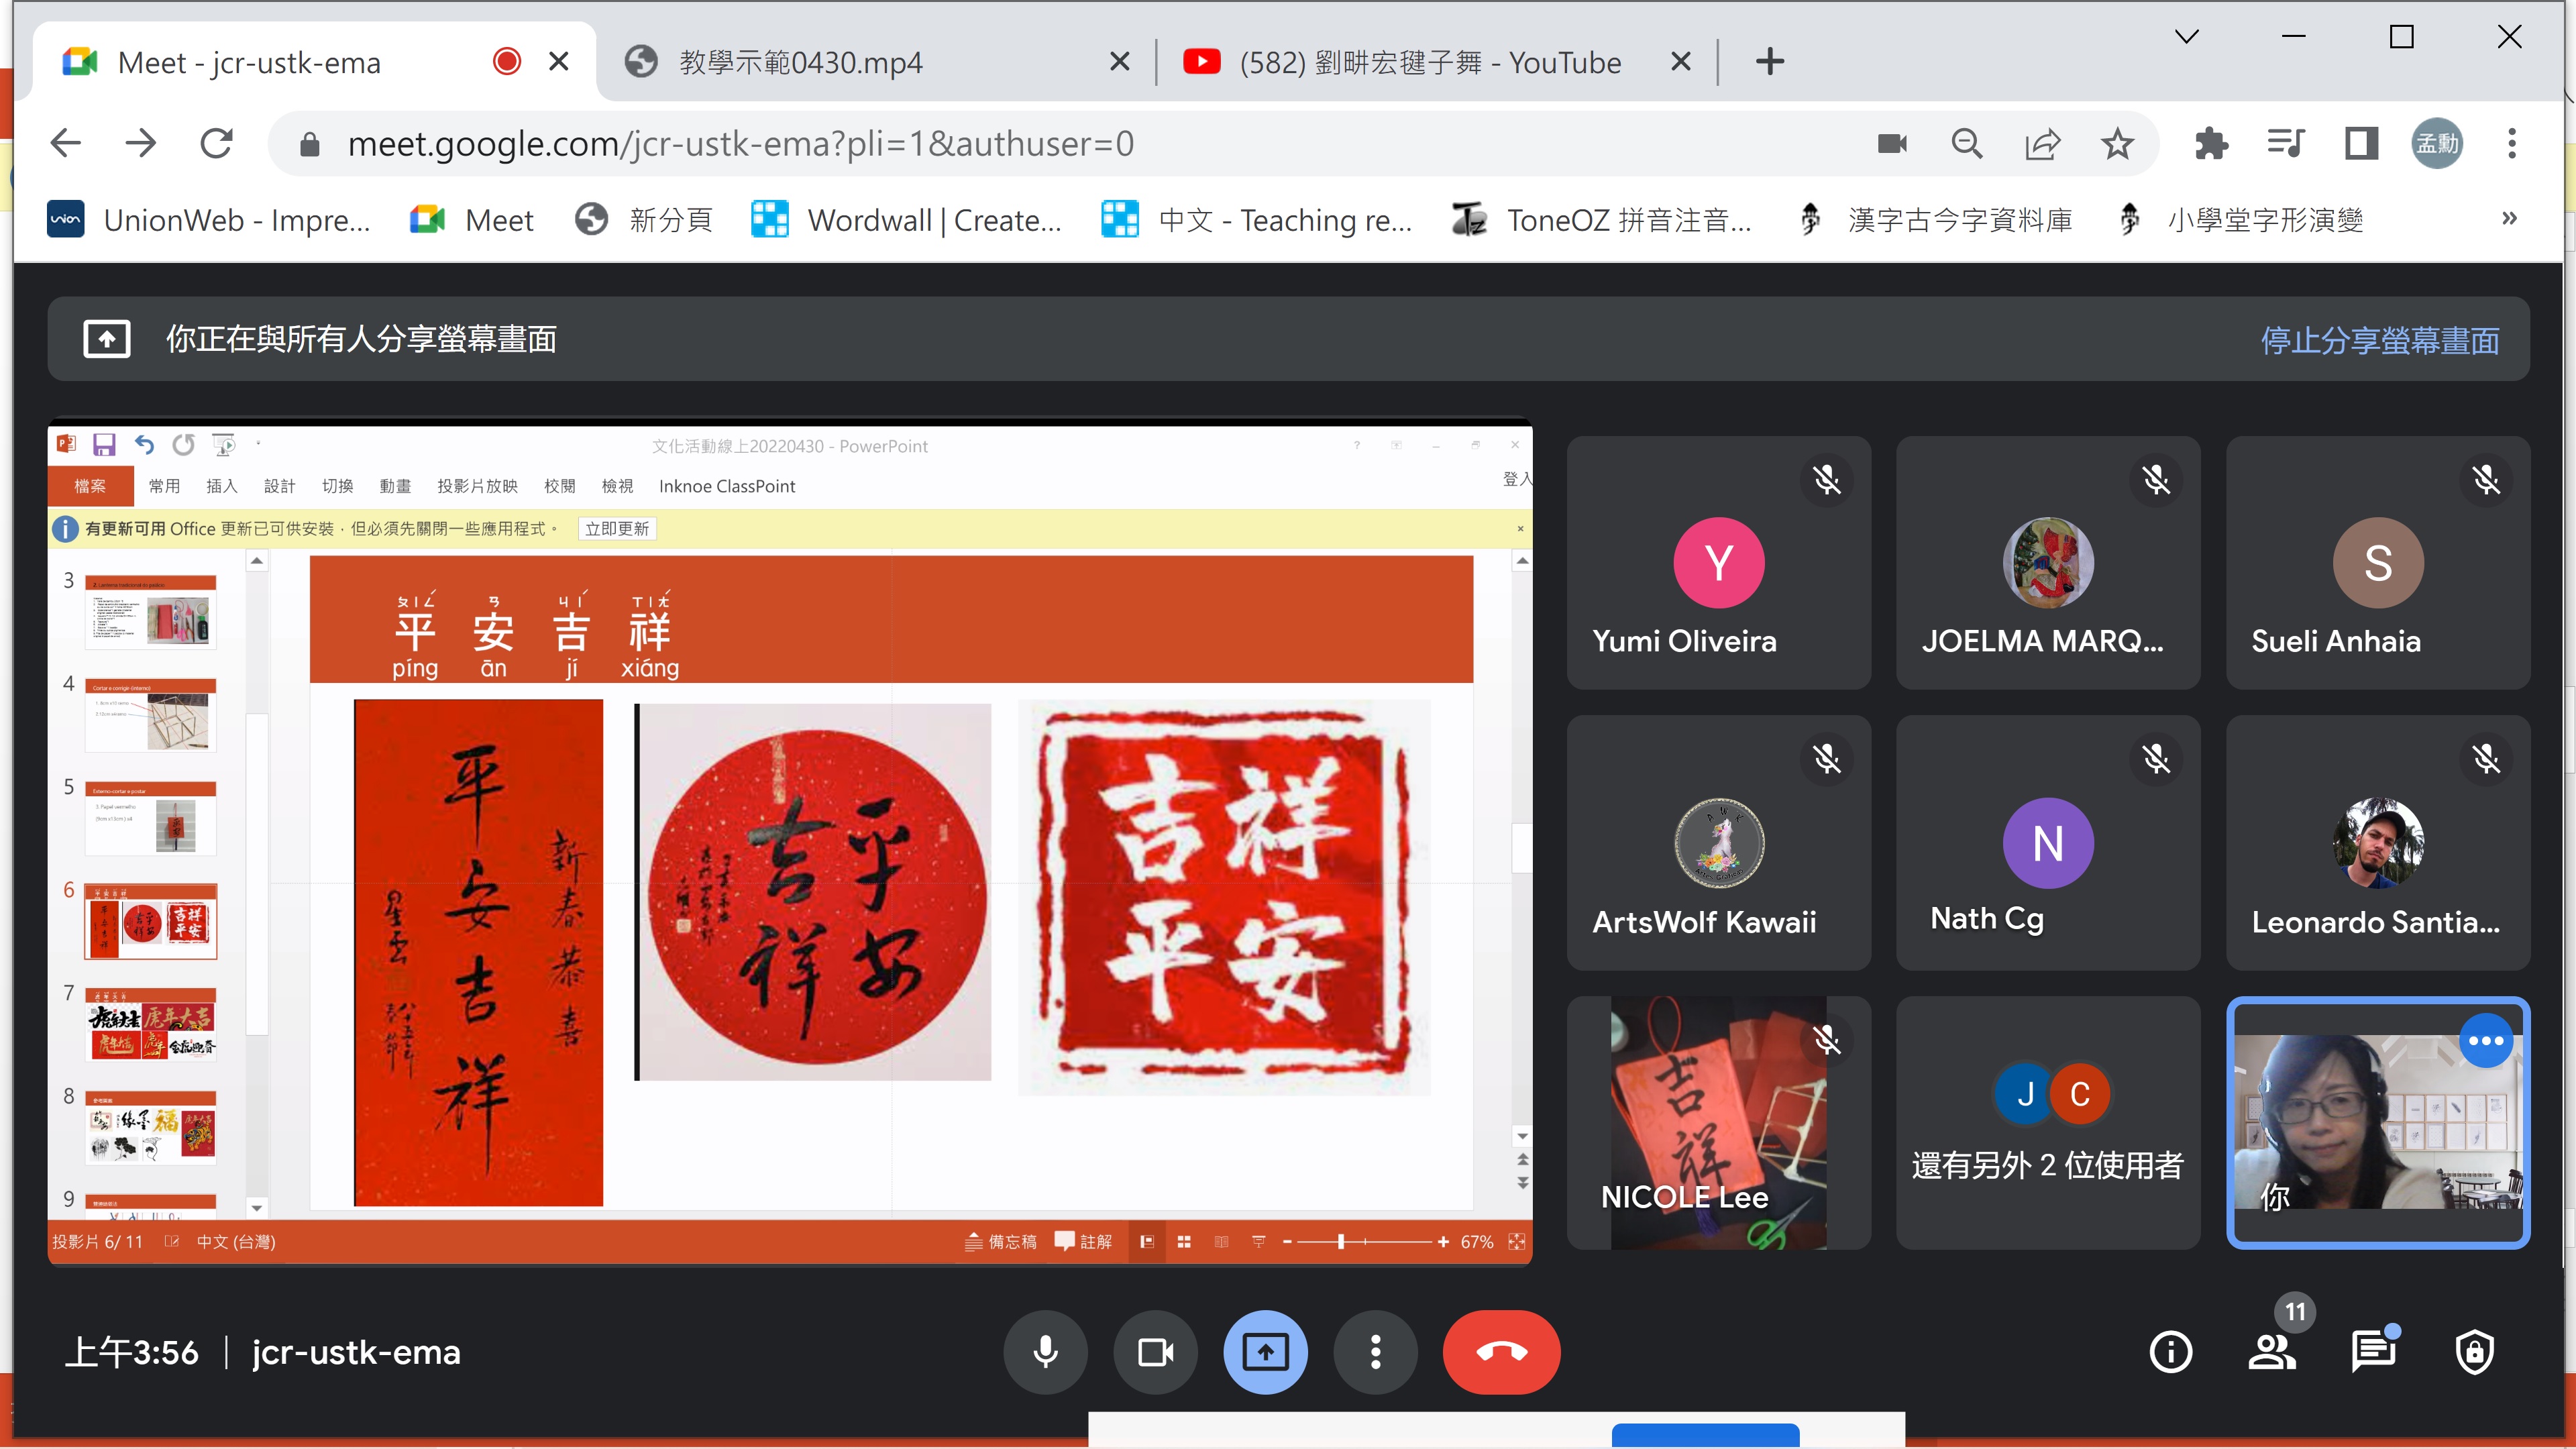Screen dimensions: 2576x1449
Task: Toggle the camera off in Meet
Action: click(1155, 1352)
